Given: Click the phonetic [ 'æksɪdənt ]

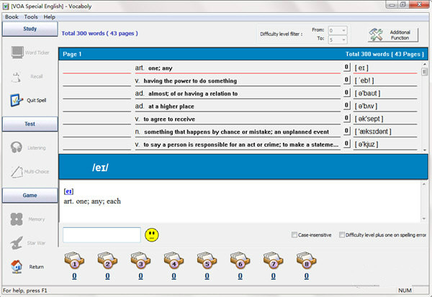Looking at the screenshot, I should (373, 132).
